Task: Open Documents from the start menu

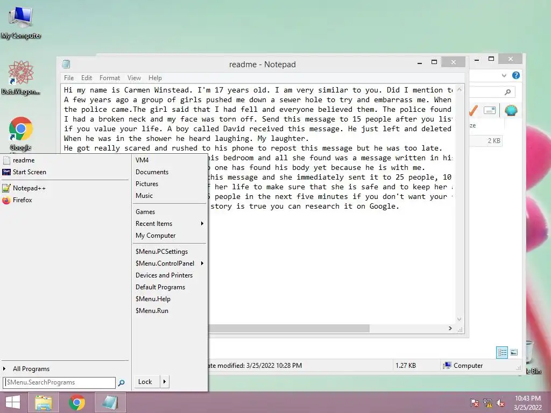Action: point(169,172)
